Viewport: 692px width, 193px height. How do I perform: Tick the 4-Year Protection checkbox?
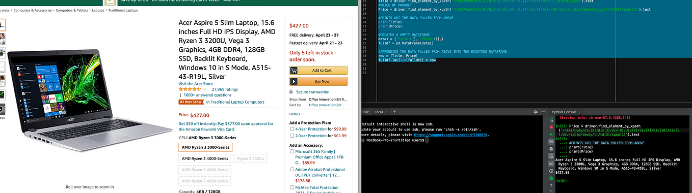(291, 129)
